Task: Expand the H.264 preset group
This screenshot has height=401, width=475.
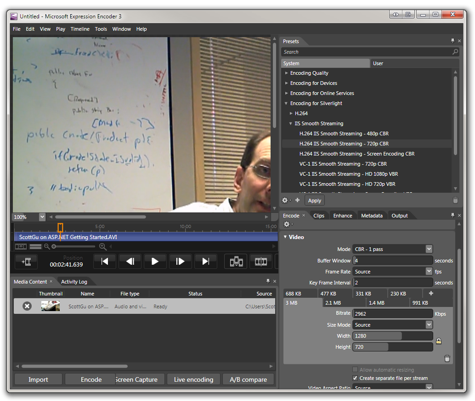Action: click(291, 113)
